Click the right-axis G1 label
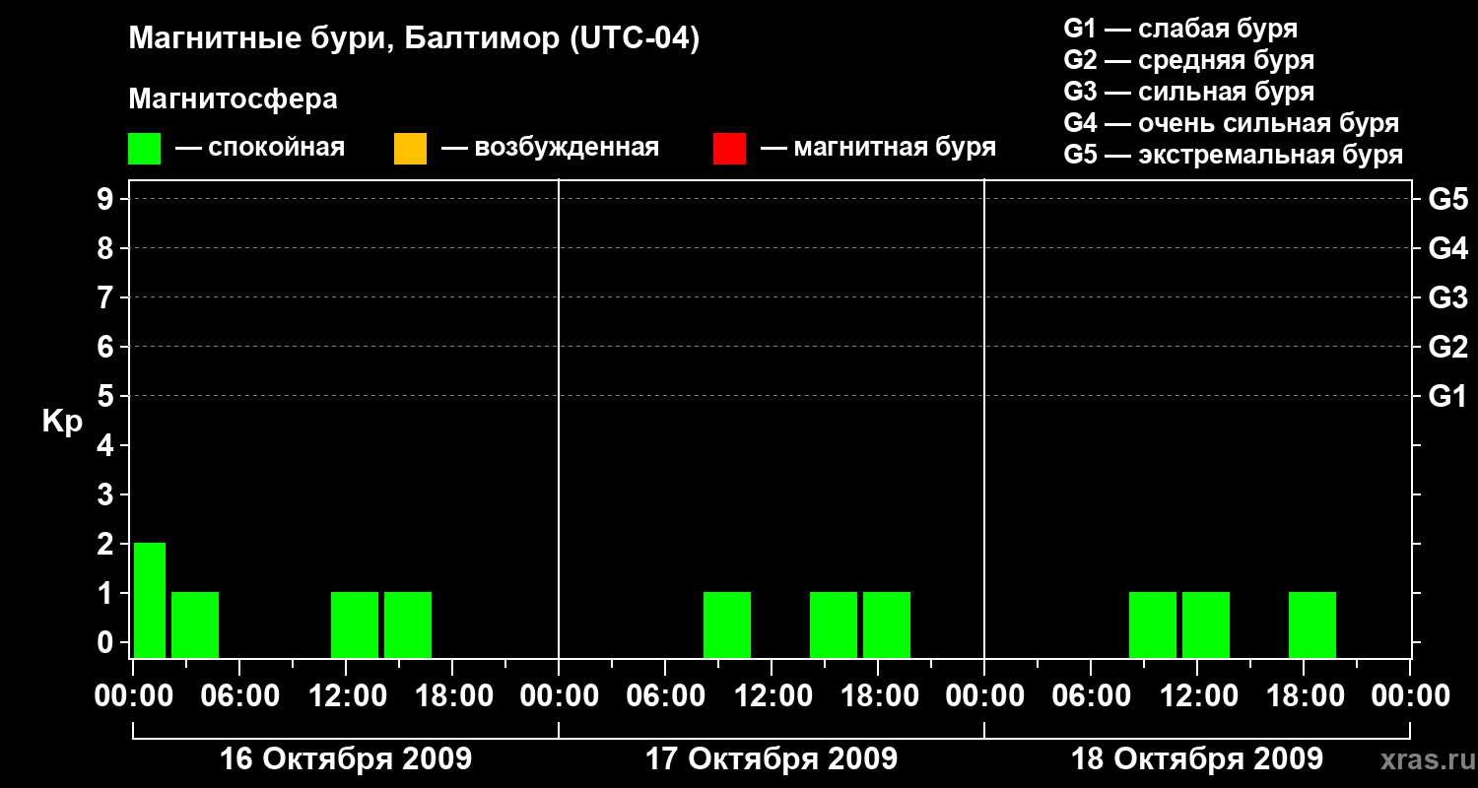Viewport: 1478px width, 788px height. [1447, 397]
